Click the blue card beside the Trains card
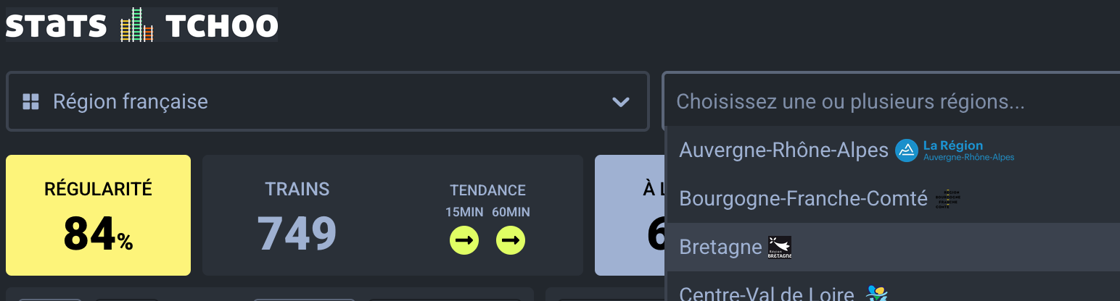 pyautogui.click(x=629, y=215)
